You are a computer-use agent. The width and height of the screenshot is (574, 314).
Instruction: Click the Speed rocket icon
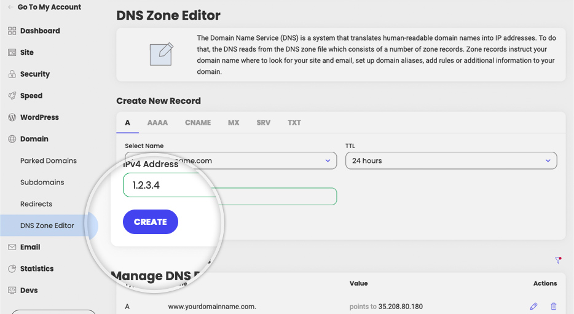pos(12,95)
